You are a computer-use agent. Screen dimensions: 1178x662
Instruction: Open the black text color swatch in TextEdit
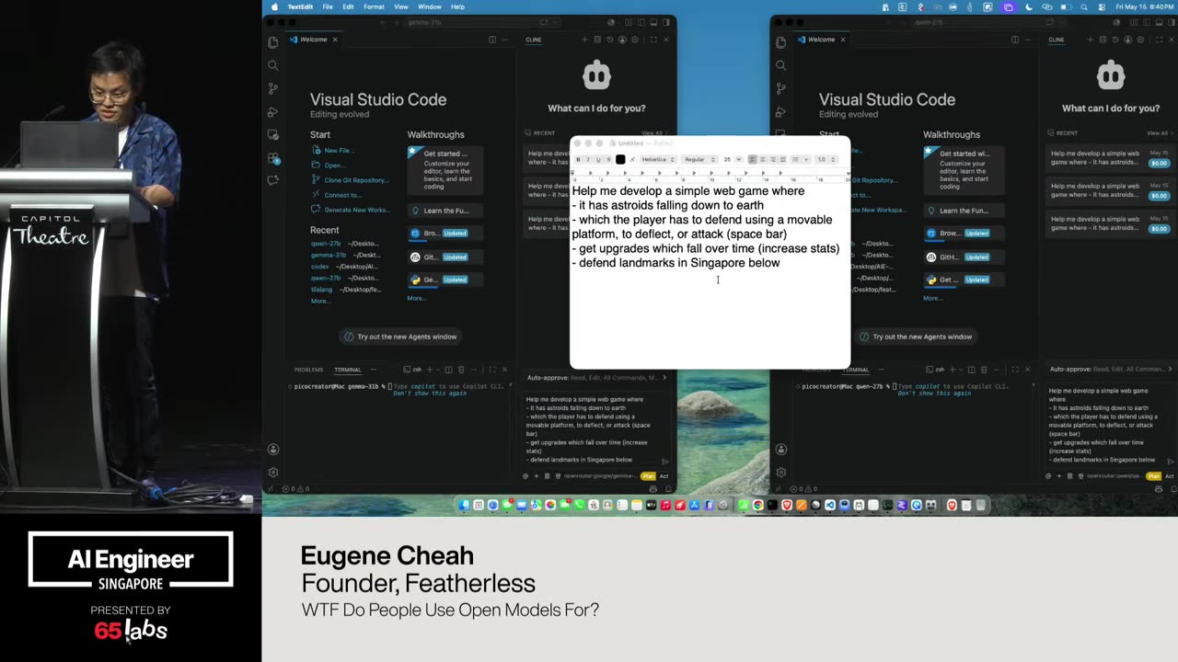pos(620,159)
